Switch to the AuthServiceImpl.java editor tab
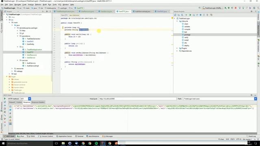 click(143, 11)
